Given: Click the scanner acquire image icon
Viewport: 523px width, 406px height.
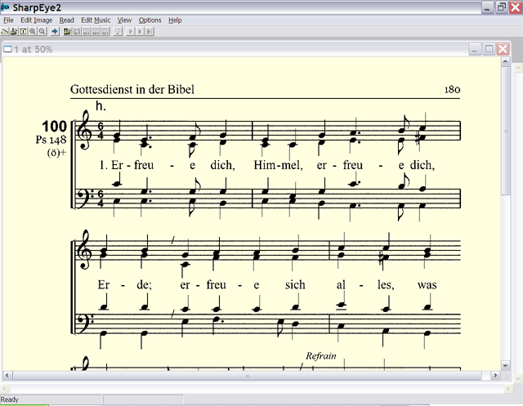Looking at the screenshot, I should coord(14,32).
